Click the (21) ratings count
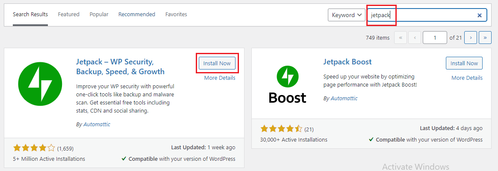The width and height of the screenshot is (498, 171). click(309, 129)
